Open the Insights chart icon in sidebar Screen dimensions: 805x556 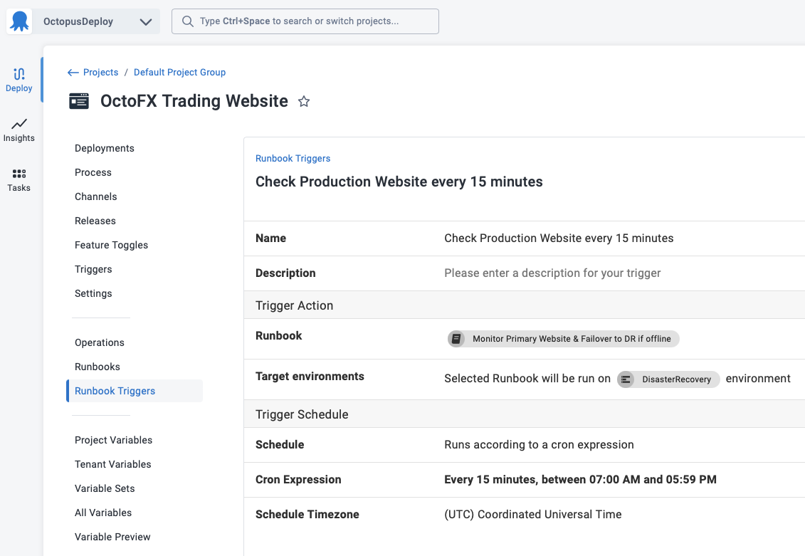[19, 124]
